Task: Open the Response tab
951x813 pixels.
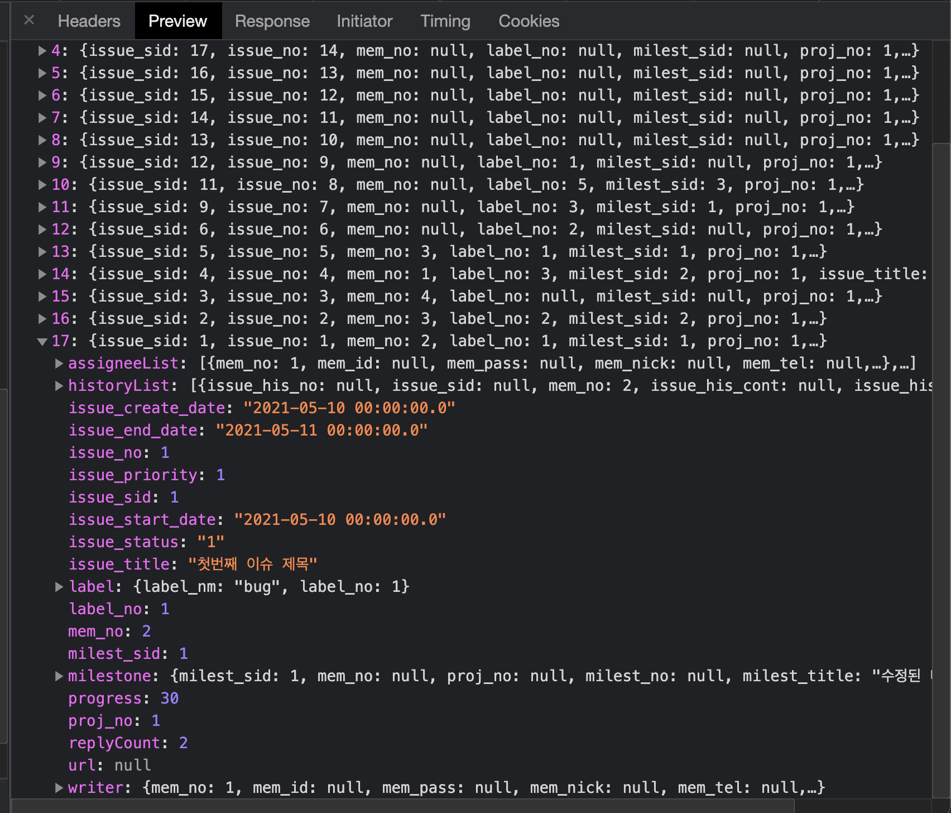Action: click(x=272, y=21)
